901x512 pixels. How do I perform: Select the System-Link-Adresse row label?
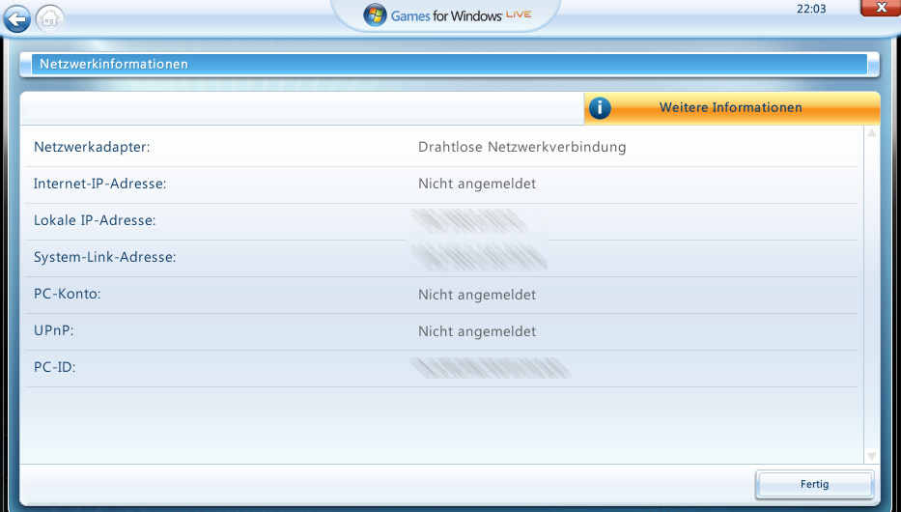pos(104,257)
